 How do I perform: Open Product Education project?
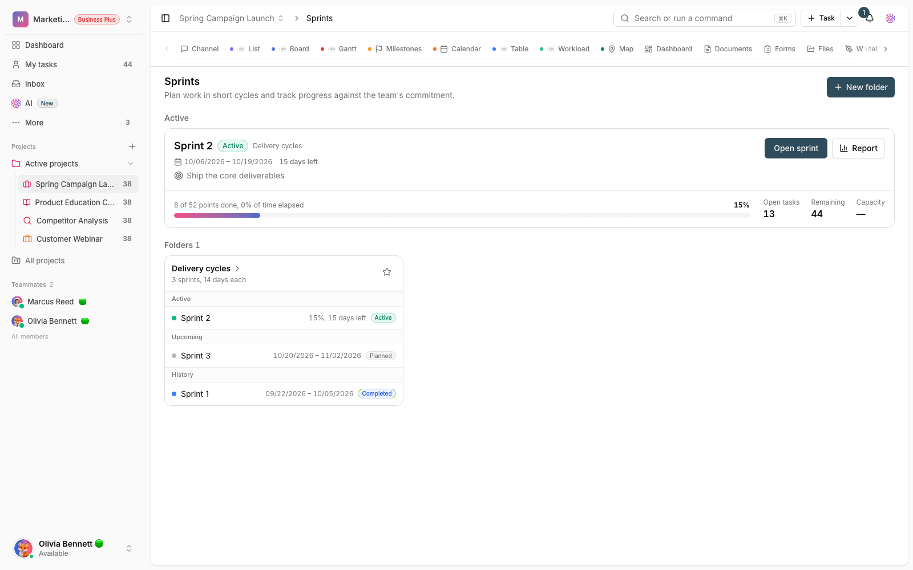pyautogui.click(x=79, y=202)
